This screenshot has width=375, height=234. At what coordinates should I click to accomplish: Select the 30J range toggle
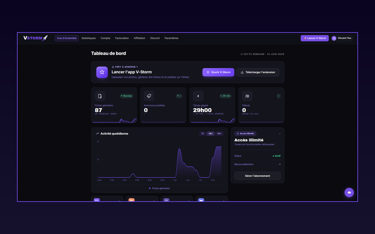pyautogui.click(x=211, y=134)
